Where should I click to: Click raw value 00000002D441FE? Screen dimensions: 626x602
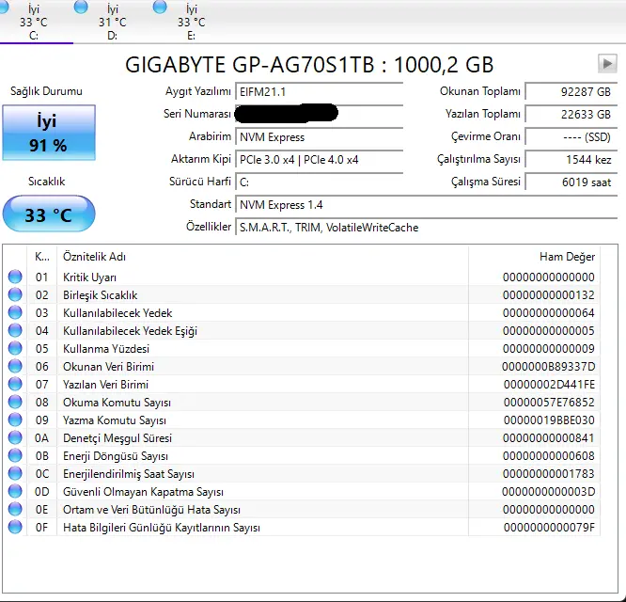tap(549, 385)
